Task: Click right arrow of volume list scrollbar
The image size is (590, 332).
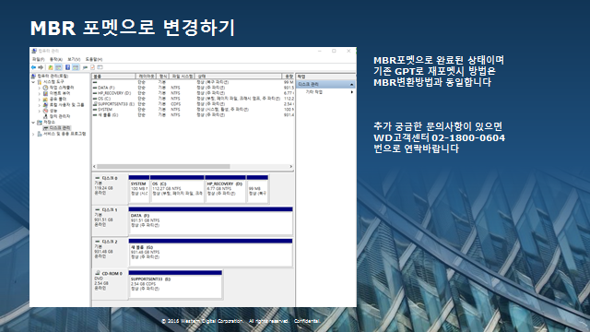Action: coord(291,166)
